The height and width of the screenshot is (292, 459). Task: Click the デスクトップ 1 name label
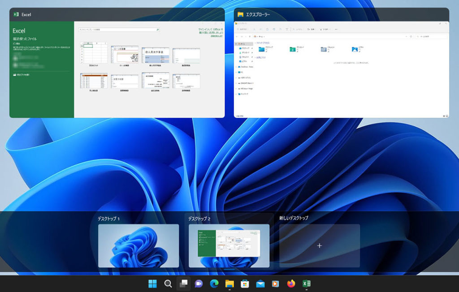[x=108, y=219]
